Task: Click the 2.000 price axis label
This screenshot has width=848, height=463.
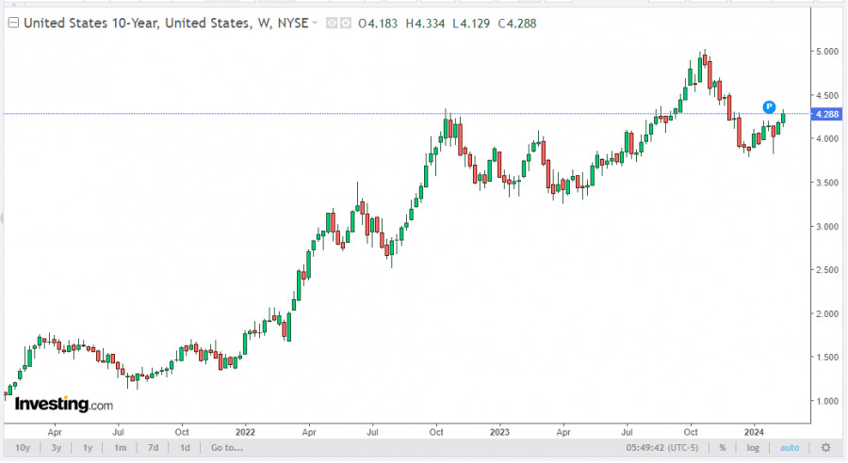Action: point(827,314)
